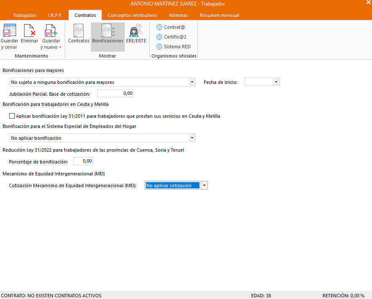Go to the Nóminas tab
The height and width of the screenshot is (299, 372).
click(178, 15)
